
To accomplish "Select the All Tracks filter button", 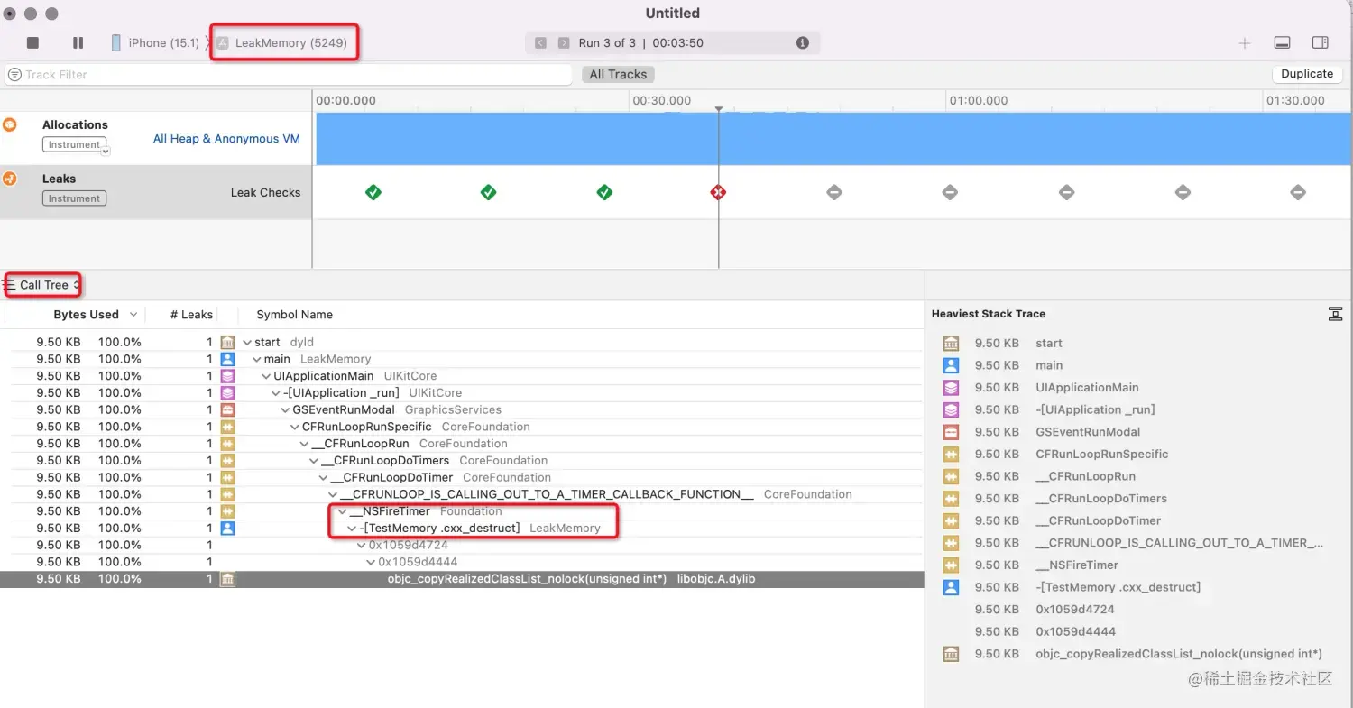I will coord(618,75).
